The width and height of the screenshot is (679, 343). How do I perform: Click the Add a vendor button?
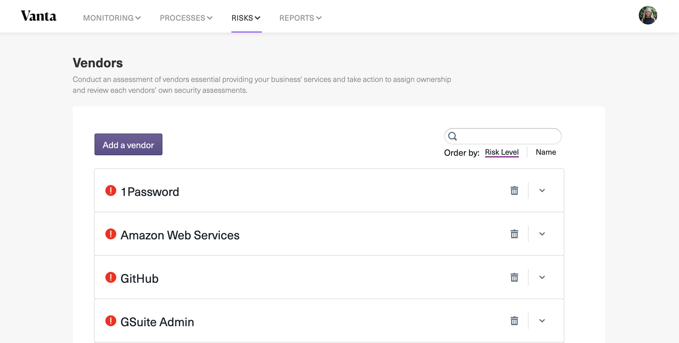[128, 145]
